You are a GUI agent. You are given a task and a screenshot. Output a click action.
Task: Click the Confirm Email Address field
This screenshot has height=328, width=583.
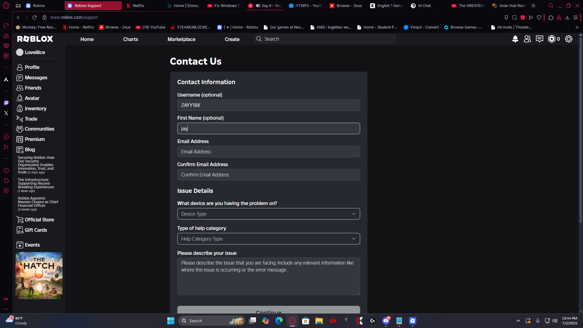[x=268, y=175]
